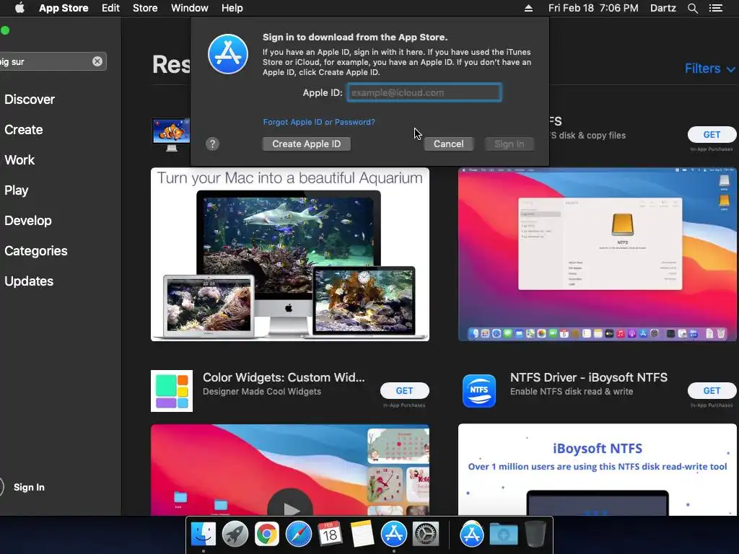This screenshot has width=739, height=554.
Task: Get the Color Widgets app
Action: point(404,390)
